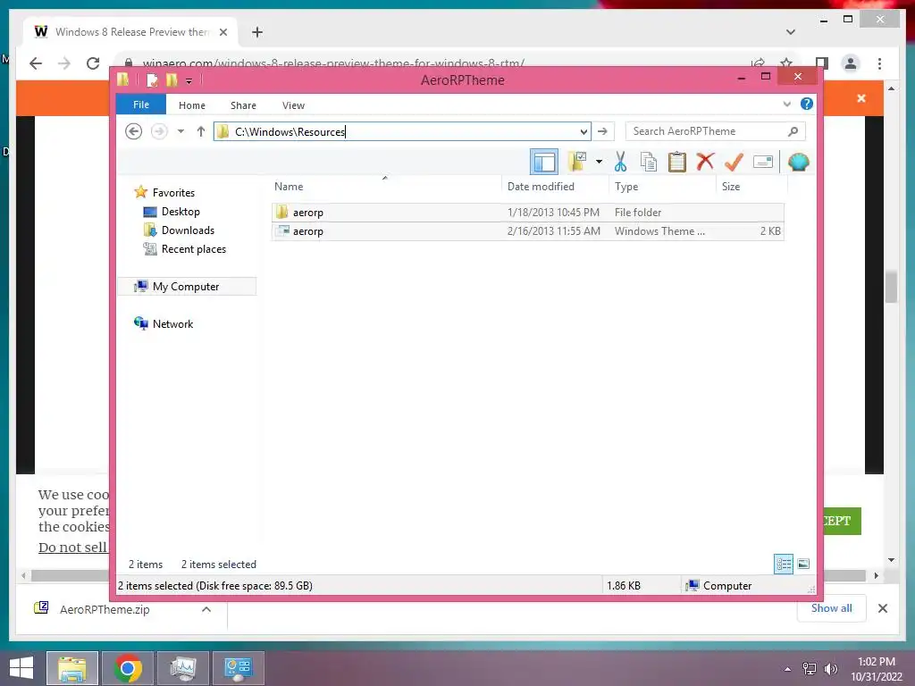Sort by Type column header

click(x=662, y=187)
